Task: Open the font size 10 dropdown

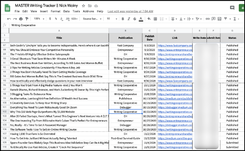Action: [112, 19]
